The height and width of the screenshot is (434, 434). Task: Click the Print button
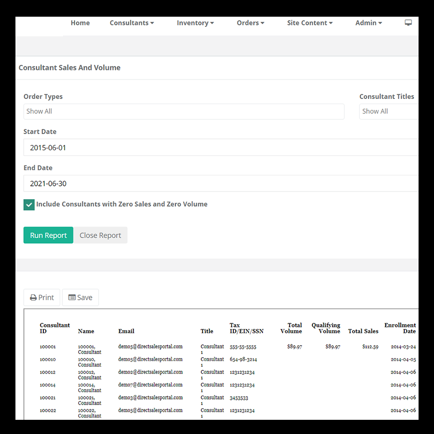click(x=42, y=297)
